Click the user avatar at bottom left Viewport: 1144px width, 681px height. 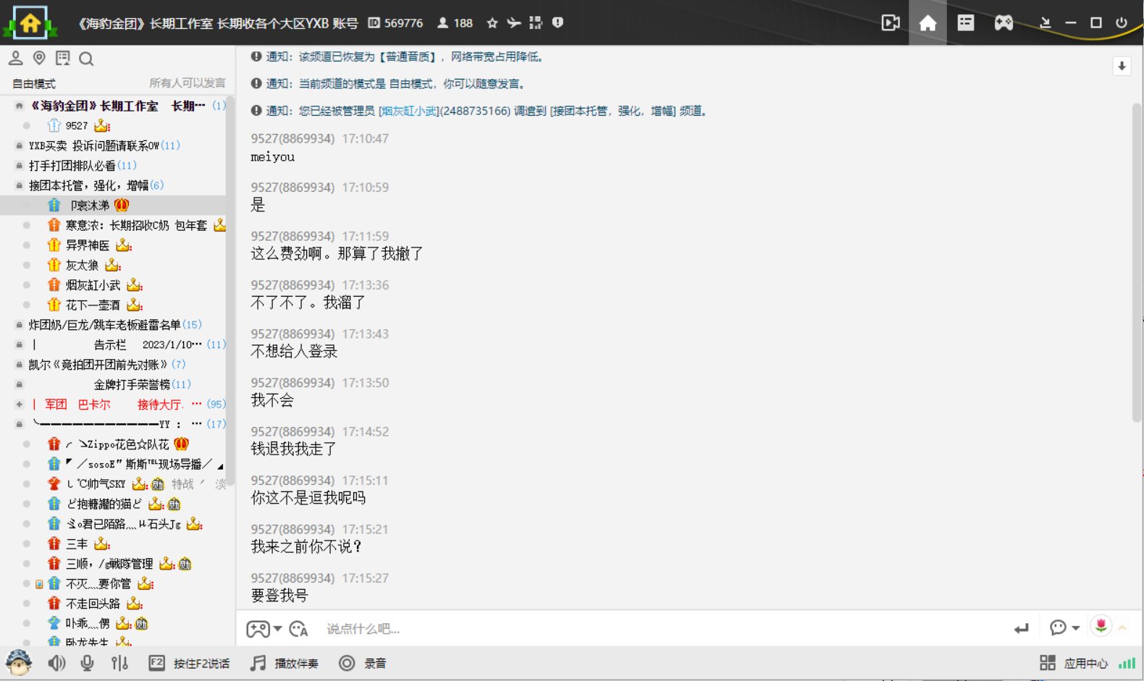tap(18, 663)
